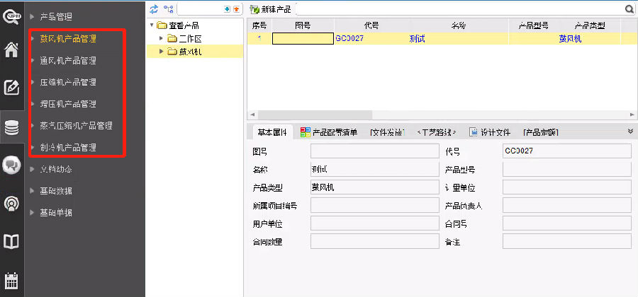Click the 新建产品 icon
Screen dimensions: 638x297
tap(254, 9)
